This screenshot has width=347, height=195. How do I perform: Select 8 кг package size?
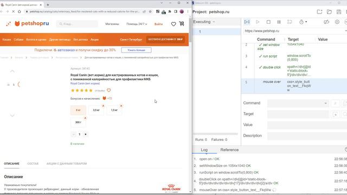click(x=78, y=110)
